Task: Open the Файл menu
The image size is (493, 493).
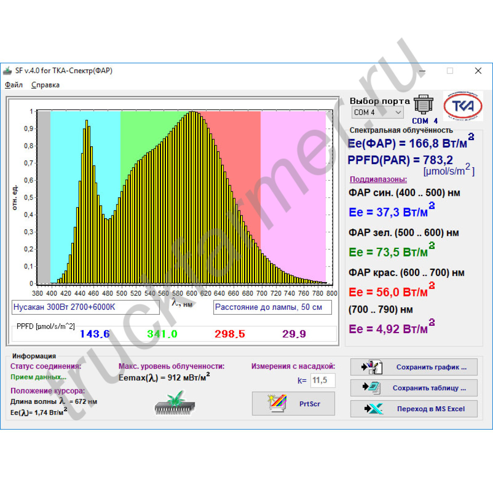Action: (14, 85)
